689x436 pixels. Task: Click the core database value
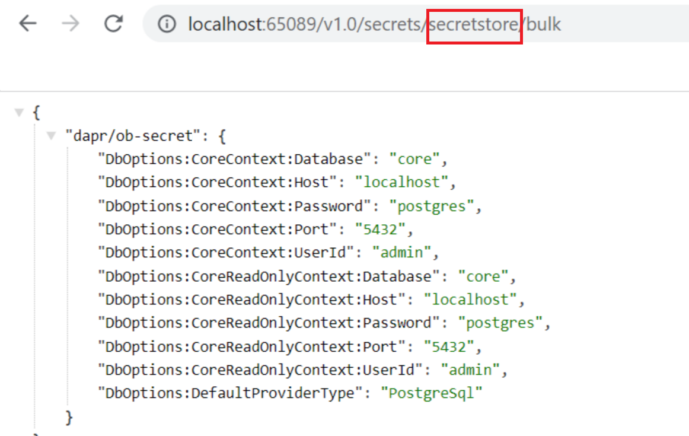click(x=414, y=158)
